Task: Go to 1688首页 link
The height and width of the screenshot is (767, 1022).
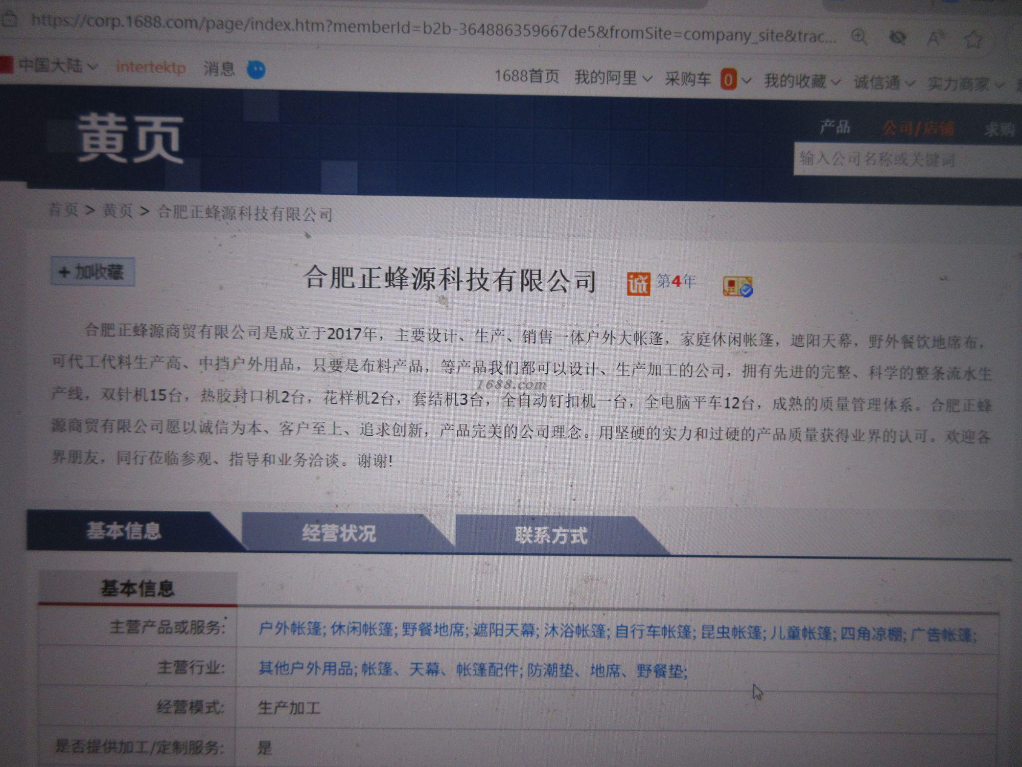Action: click(x=527, y=76)
